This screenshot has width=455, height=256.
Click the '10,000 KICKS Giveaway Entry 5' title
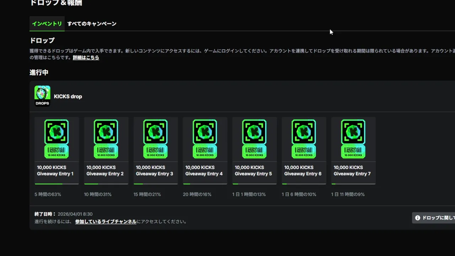[x=253, y=171]
